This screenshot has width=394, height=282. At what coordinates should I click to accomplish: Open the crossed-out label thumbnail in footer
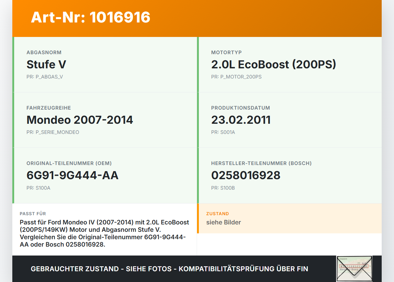[354, 268]
